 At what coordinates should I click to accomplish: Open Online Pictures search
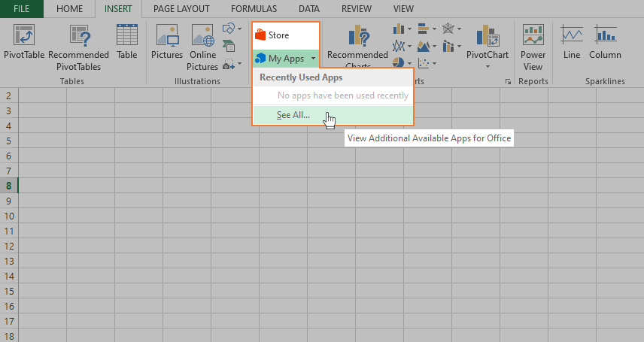(x=202, y=47)
